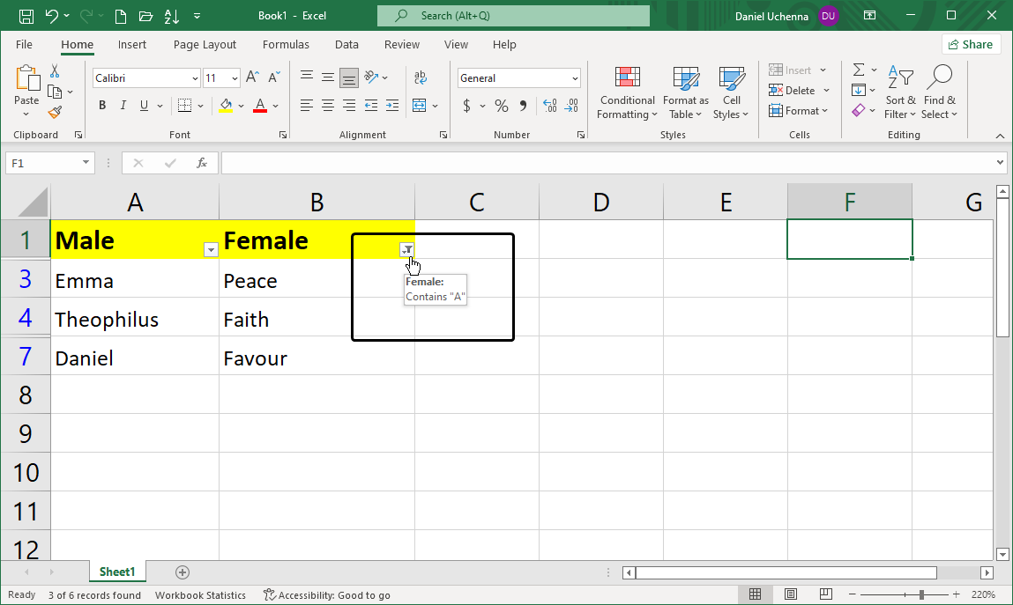
Task: Click the Share button
Action: [x=971, y=44]
